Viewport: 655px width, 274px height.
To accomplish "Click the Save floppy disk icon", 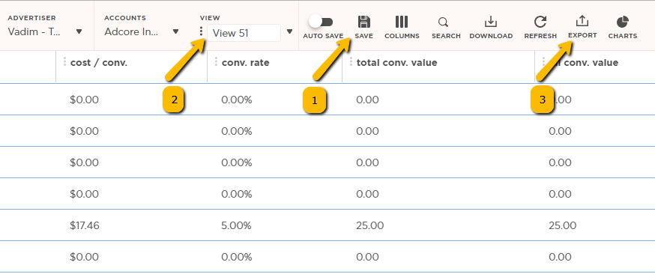I will (x=363, y=22).
